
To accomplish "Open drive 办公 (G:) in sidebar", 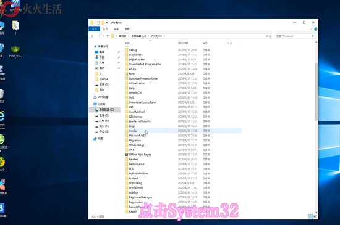I will pos(104,132).
